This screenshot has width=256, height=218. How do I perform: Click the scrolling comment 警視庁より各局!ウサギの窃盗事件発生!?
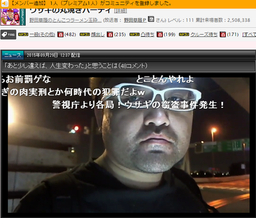(x=138, y=105)
